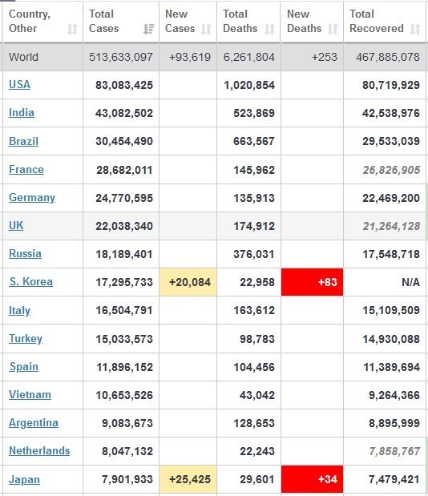
Task: Click S. Korea's red +83 new deaths cell
Action: coord(312,282)
